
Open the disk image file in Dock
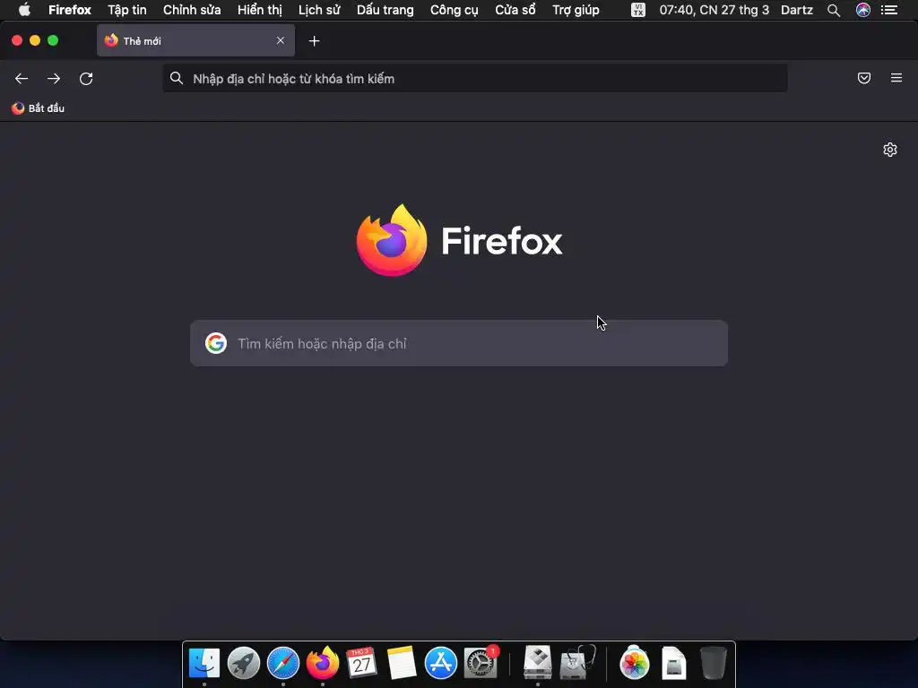674,663
